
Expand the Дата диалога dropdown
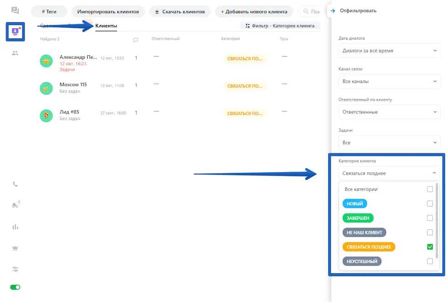coord(389,51)
